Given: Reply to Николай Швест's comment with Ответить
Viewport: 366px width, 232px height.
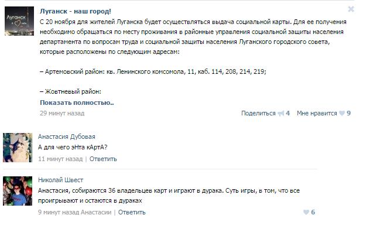Looking at the screenshot, I should (132, 212).
